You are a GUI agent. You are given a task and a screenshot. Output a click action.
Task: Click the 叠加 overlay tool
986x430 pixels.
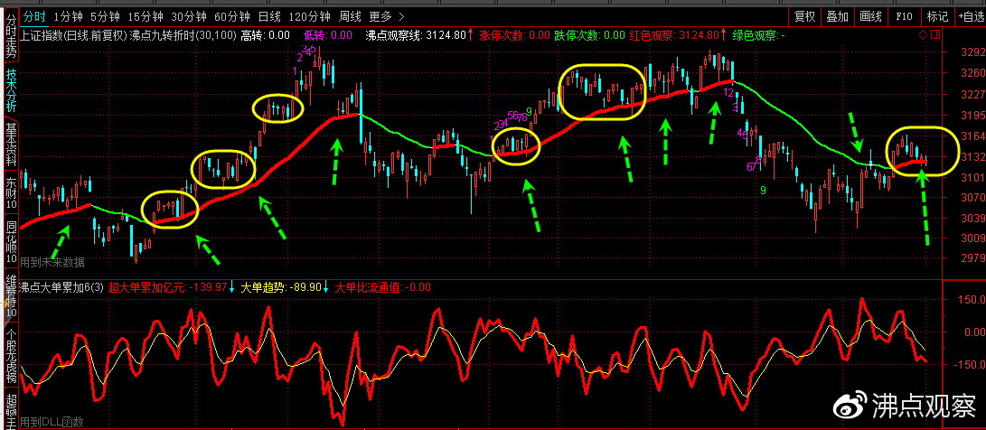point(838,16)
